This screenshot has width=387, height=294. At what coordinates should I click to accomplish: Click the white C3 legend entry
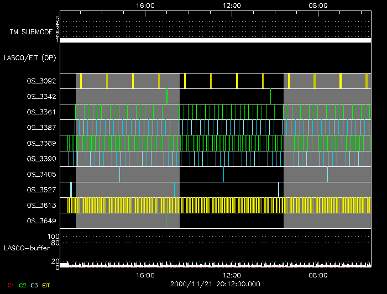click(34, 285)
